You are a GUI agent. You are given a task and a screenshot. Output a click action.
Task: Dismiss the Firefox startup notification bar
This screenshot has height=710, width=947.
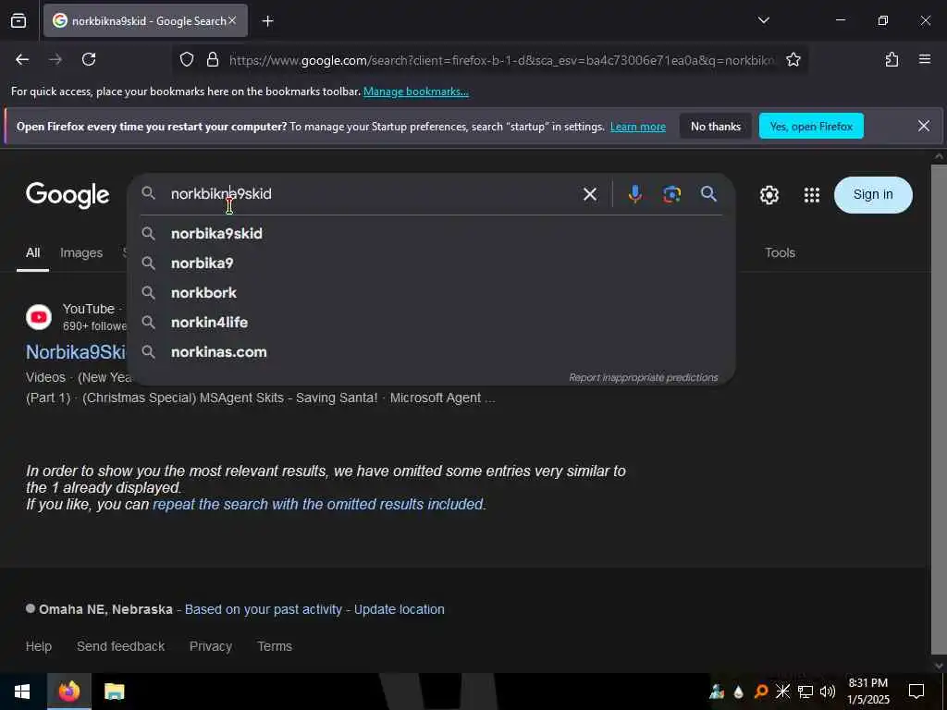[924, 126]
